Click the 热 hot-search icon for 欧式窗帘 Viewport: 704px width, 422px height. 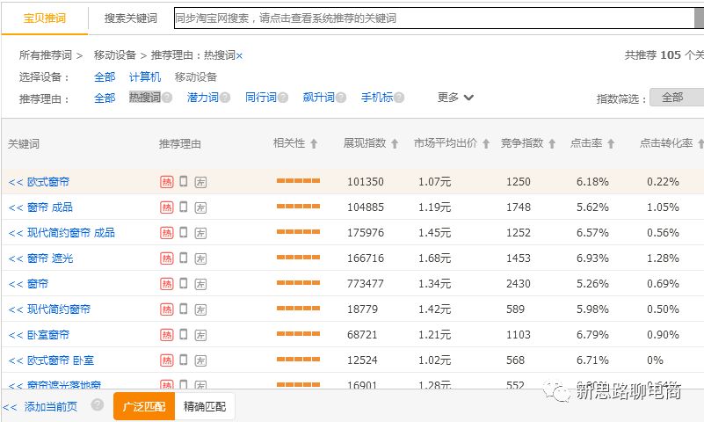[x=166, y=182]
